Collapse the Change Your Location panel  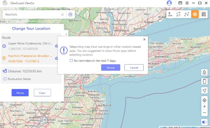click(66, 34)
